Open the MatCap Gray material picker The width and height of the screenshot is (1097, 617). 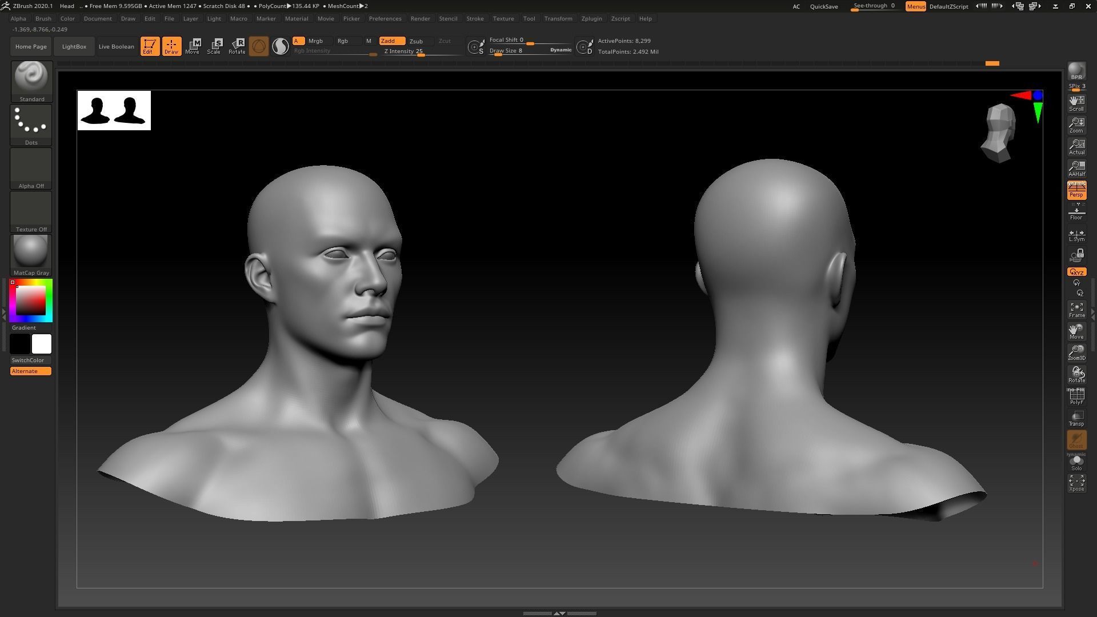31,255
